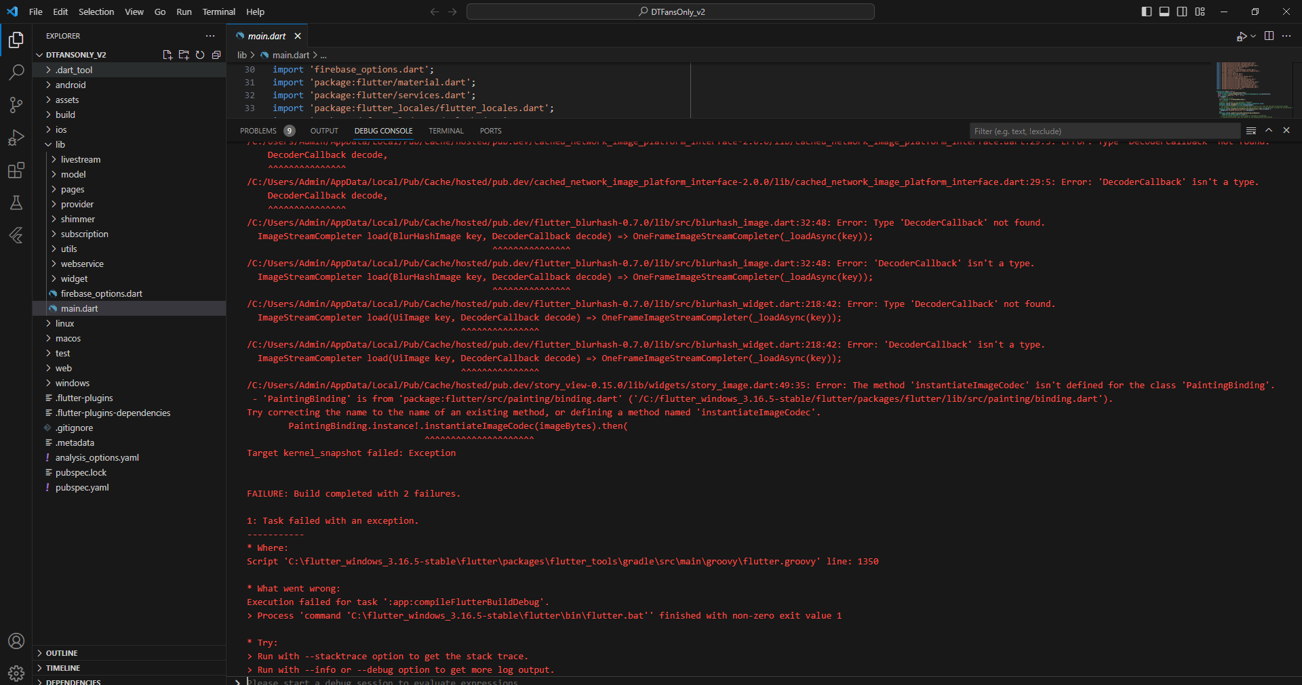Switch to the PROBLEMS tab
Image resolution: width=1302 pixels, height=685 pixels.
(x=267, y=131)
